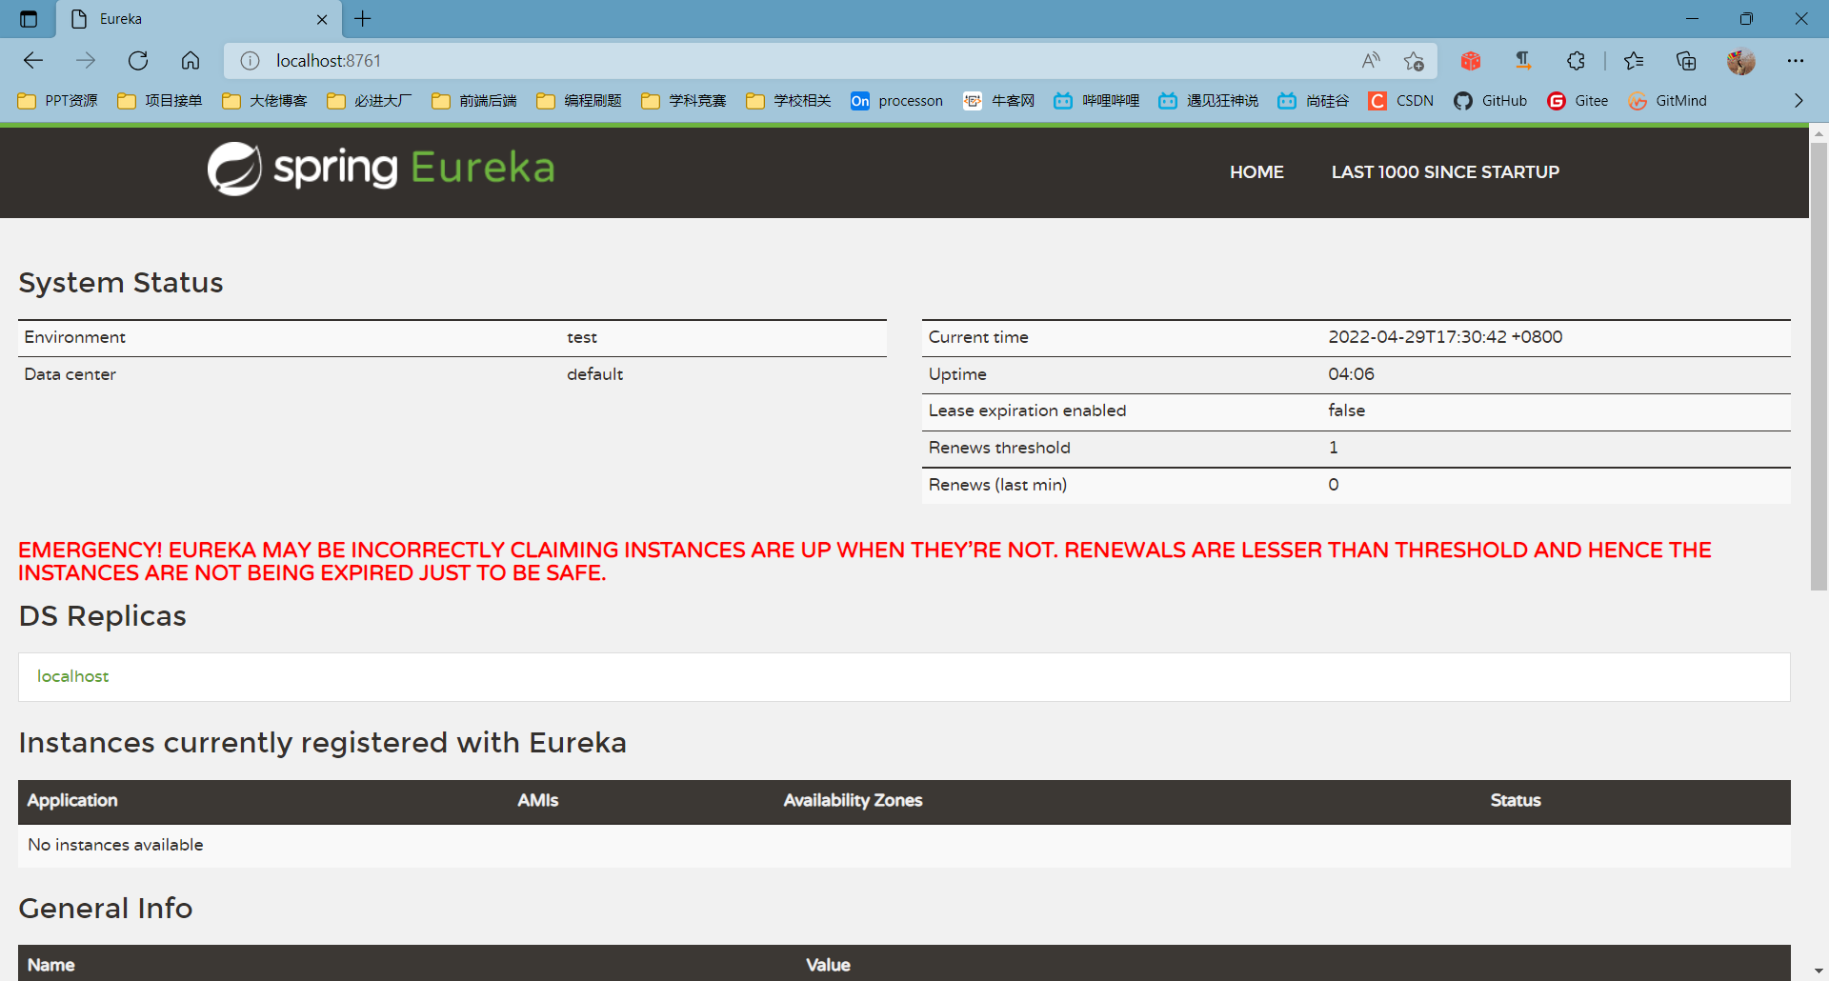Open the CSDN bookmark
The image size is (1829, 981).
1401,100
